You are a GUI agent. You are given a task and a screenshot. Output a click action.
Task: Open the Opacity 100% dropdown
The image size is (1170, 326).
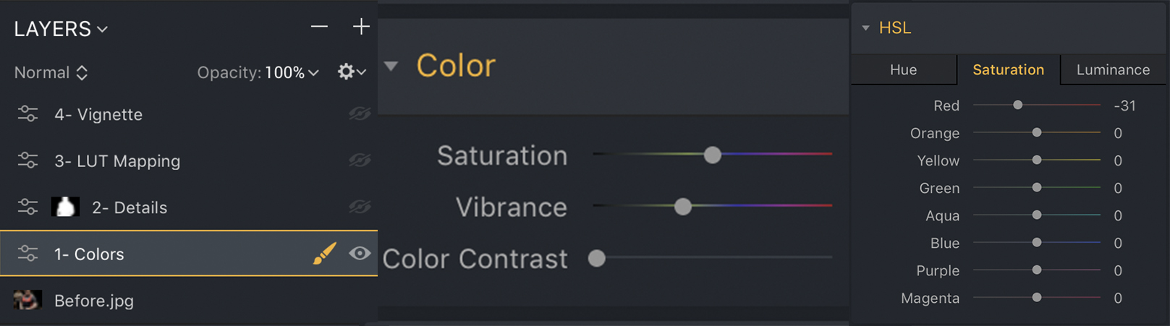[291, 72]
